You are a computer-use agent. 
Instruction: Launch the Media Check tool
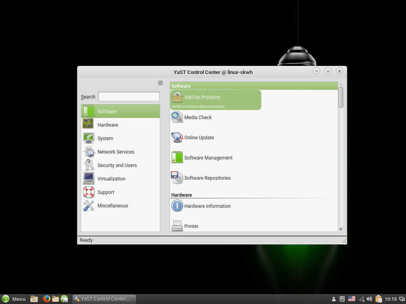click(x=198, y=118)
